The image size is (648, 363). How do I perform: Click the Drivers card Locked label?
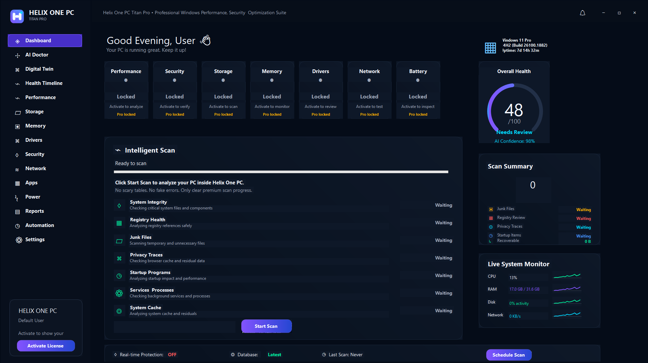(320, 97)
